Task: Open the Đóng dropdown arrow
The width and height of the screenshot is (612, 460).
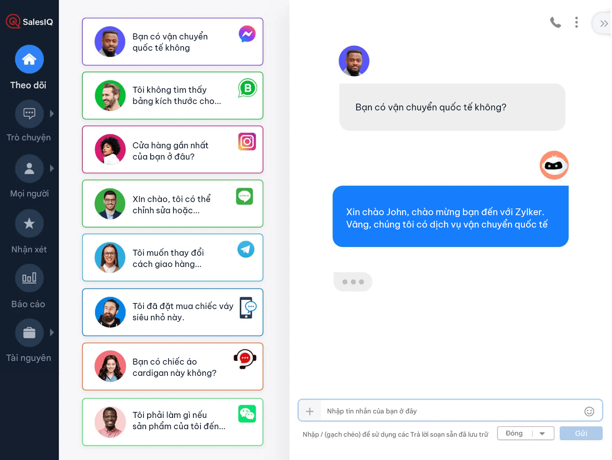Action: coord(542,433)
